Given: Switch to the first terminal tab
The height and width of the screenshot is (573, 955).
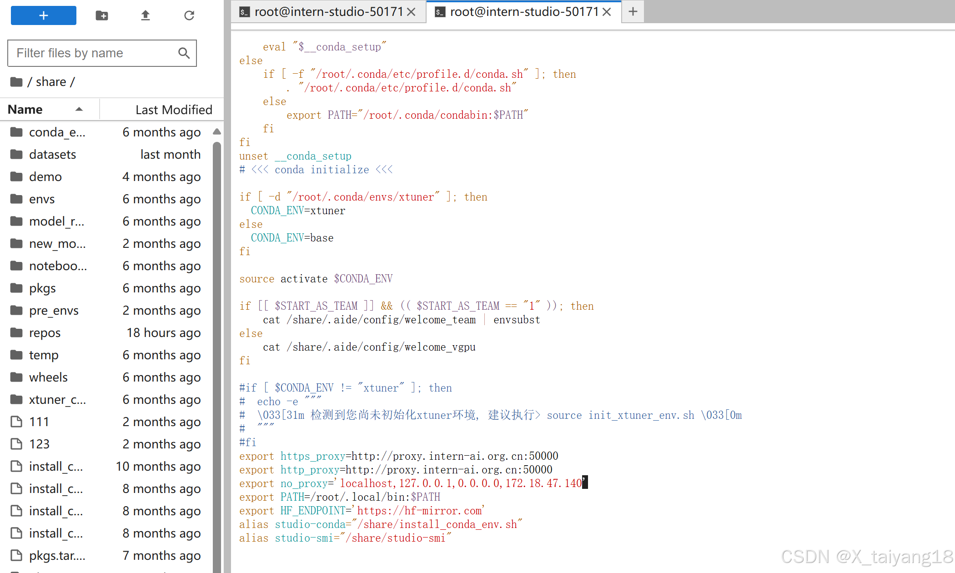Looking at the screenshot, I should [327, 12].
